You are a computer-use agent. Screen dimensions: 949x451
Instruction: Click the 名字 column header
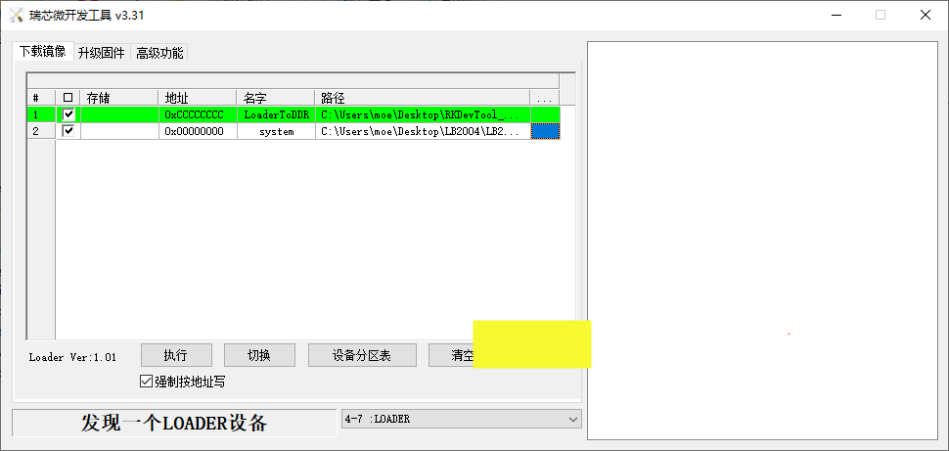coord(275,98)
